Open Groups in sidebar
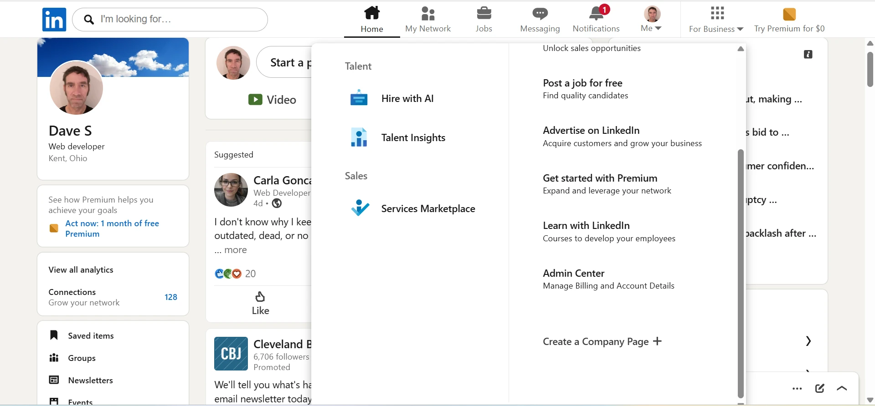Screen dimensions: 875x406 pos(82,358)
